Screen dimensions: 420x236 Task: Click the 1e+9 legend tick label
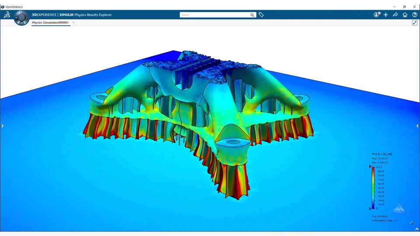379,167
